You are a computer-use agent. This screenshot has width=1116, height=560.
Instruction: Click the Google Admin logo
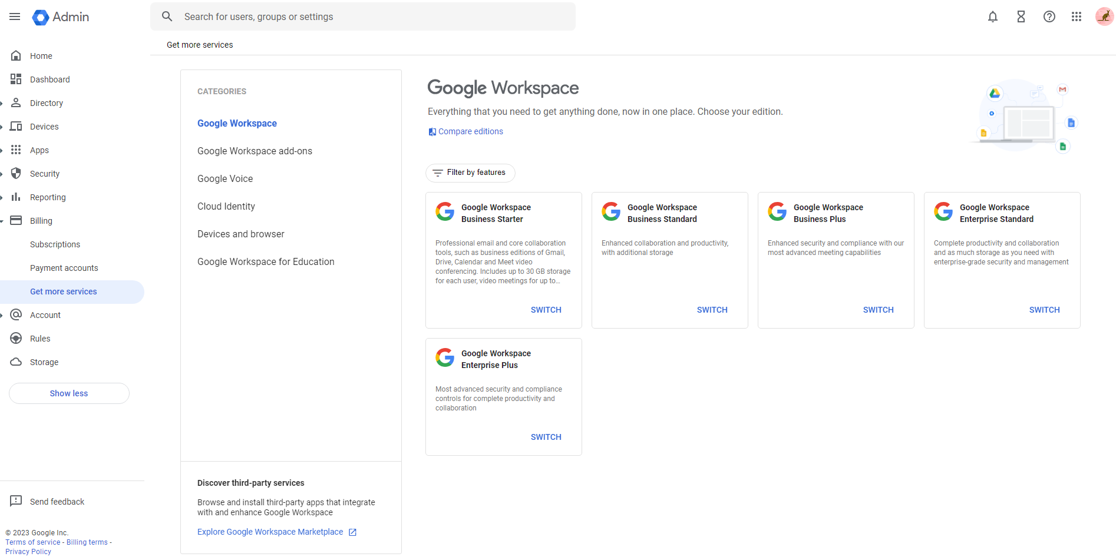(x=60, y=17)
